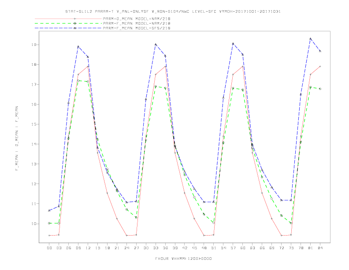Click x-axis forecast hour label 36

click(x=165, y=248)
